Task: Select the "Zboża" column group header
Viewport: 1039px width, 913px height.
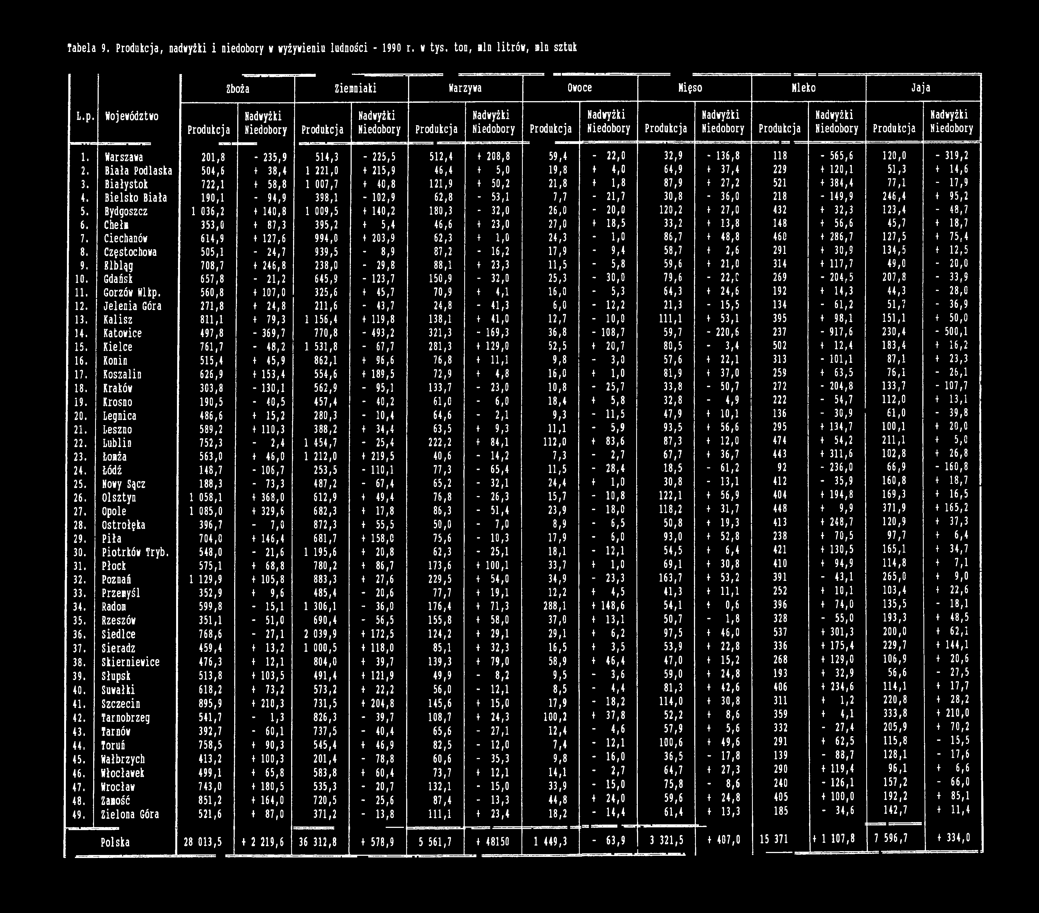Action: click(x=237, y=88)
